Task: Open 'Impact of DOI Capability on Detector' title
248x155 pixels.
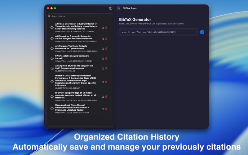Action: 75,81
